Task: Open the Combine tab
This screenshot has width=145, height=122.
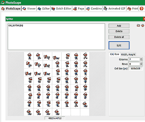Action: pos(94,9)
